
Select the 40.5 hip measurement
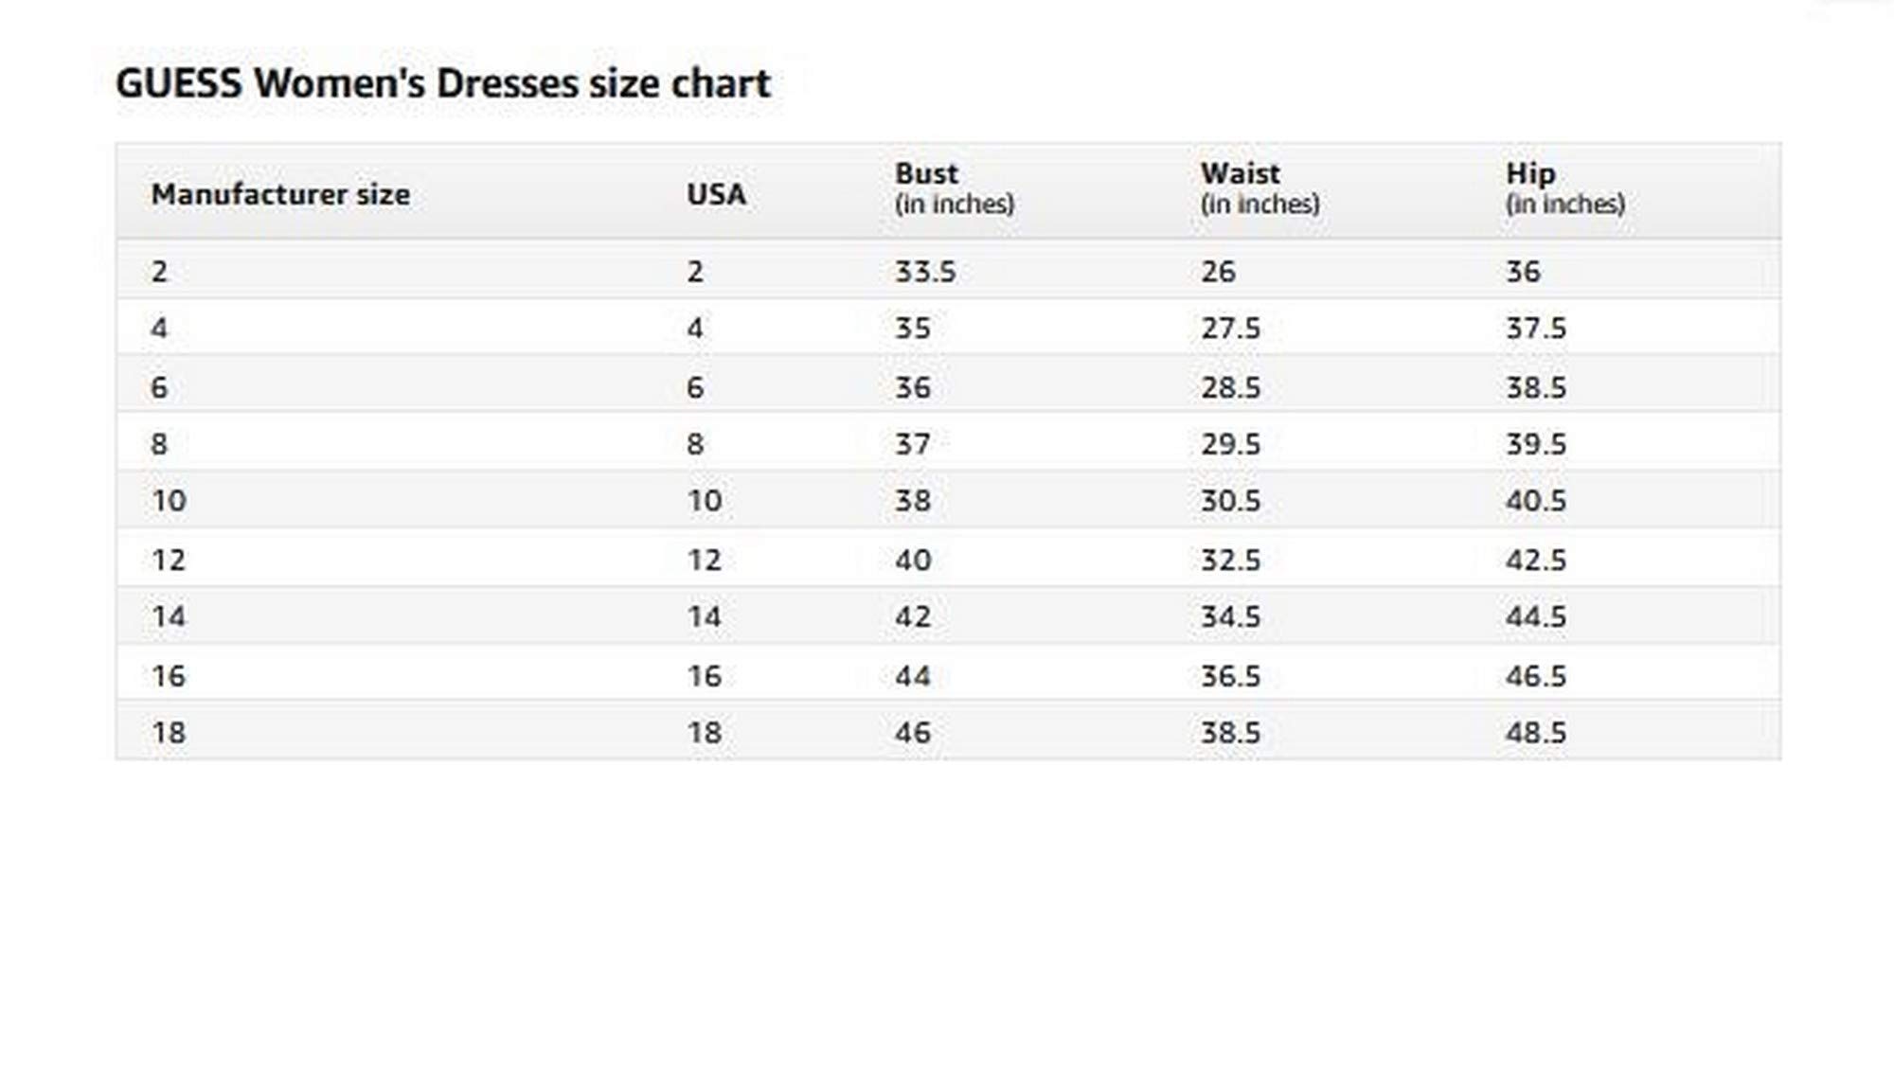pyautogui.click(x=1535, y=501)
